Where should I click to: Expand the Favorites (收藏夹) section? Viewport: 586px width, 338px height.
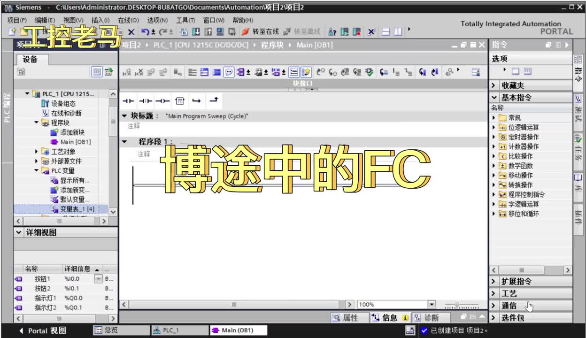click(493, 85)
